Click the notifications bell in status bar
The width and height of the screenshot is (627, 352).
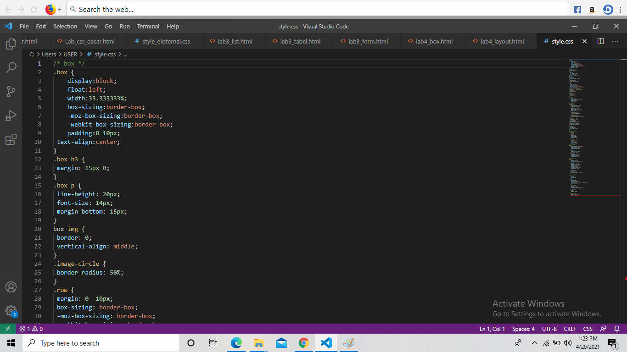617,329
